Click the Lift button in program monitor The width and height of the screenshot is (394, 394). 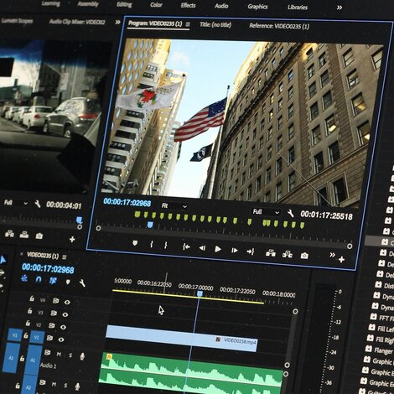pyautogui.click(x=271, y=253)
